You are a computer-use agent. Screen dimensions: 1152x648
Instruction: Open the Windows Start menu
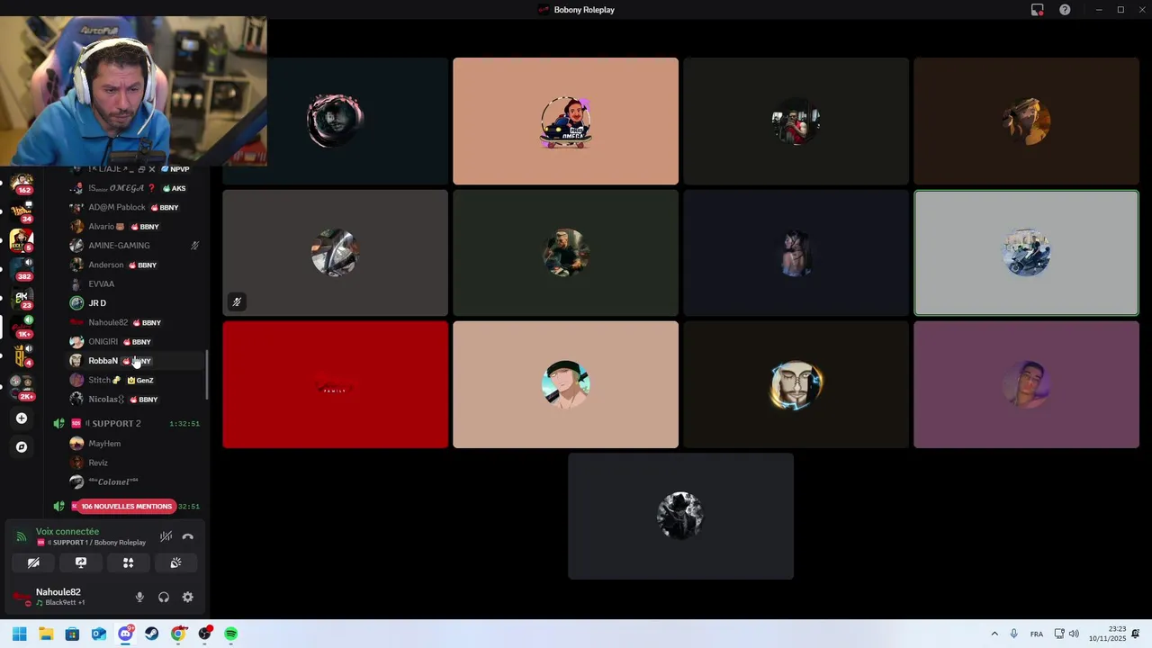click(20, 634)
